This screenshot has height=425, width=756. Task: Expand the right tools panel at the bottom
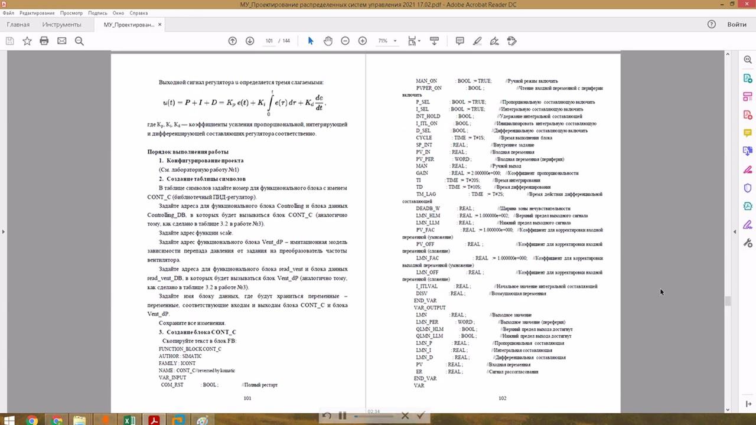point(748,404)
